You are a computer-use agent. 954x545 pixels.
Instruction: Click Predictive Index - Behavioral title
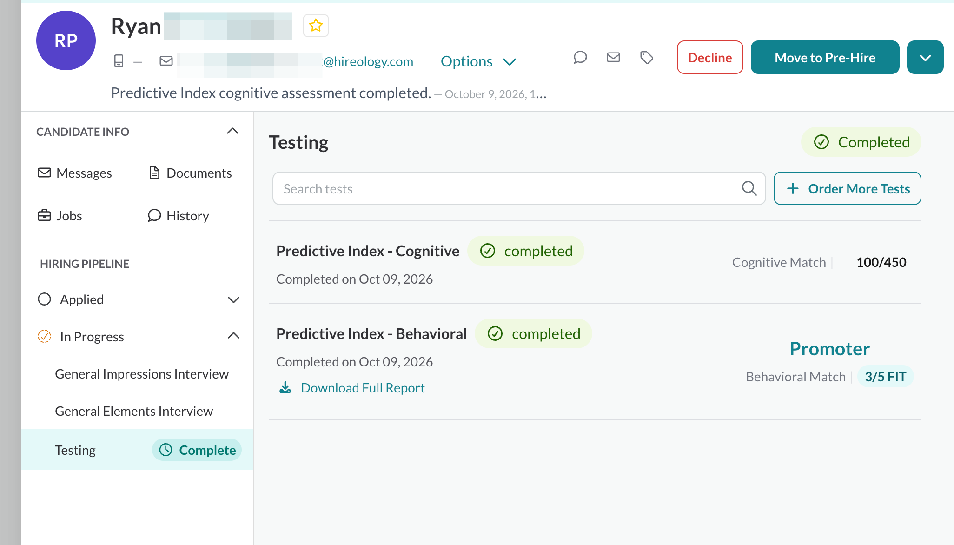click(371, 334)
